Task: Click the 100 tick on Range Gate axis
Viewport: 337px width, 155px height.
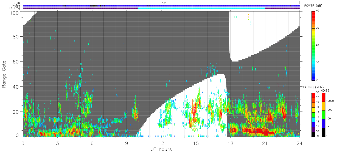Action: pos(15,13)
